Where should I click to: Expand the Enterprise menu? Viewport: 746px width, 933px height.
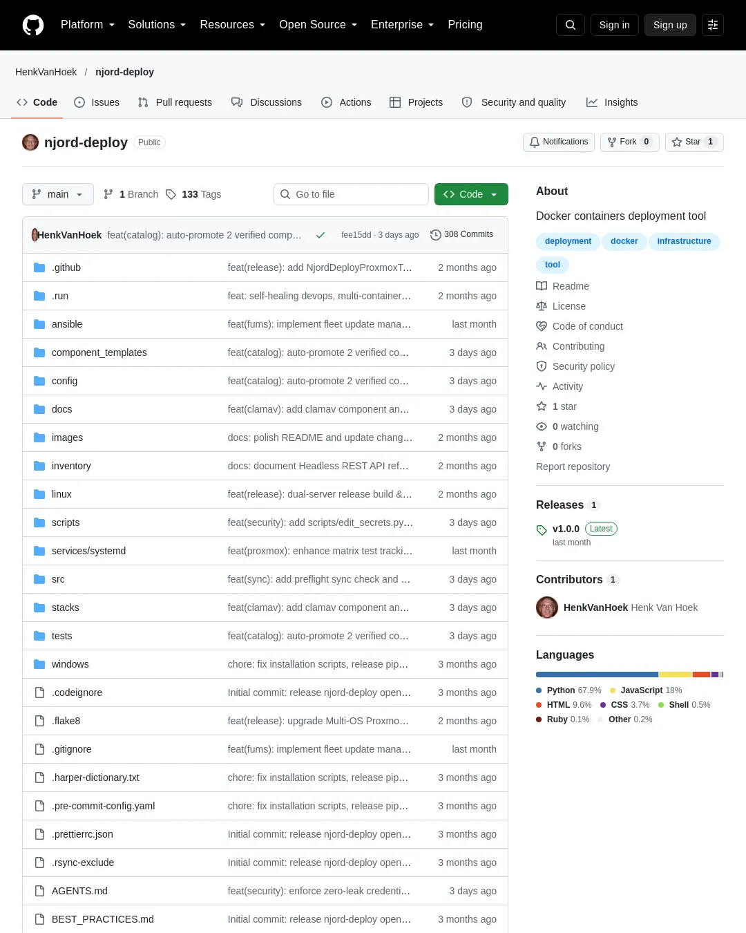(x=402, y=25)
